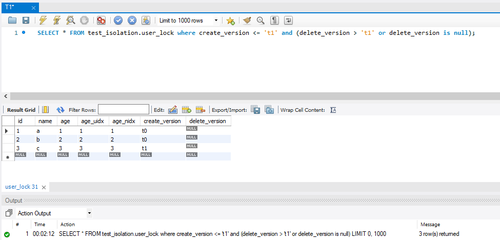500x240 pixels.
Task: Click the delete_version NULL cell in row id 1
Action: [x=208, y=131]
